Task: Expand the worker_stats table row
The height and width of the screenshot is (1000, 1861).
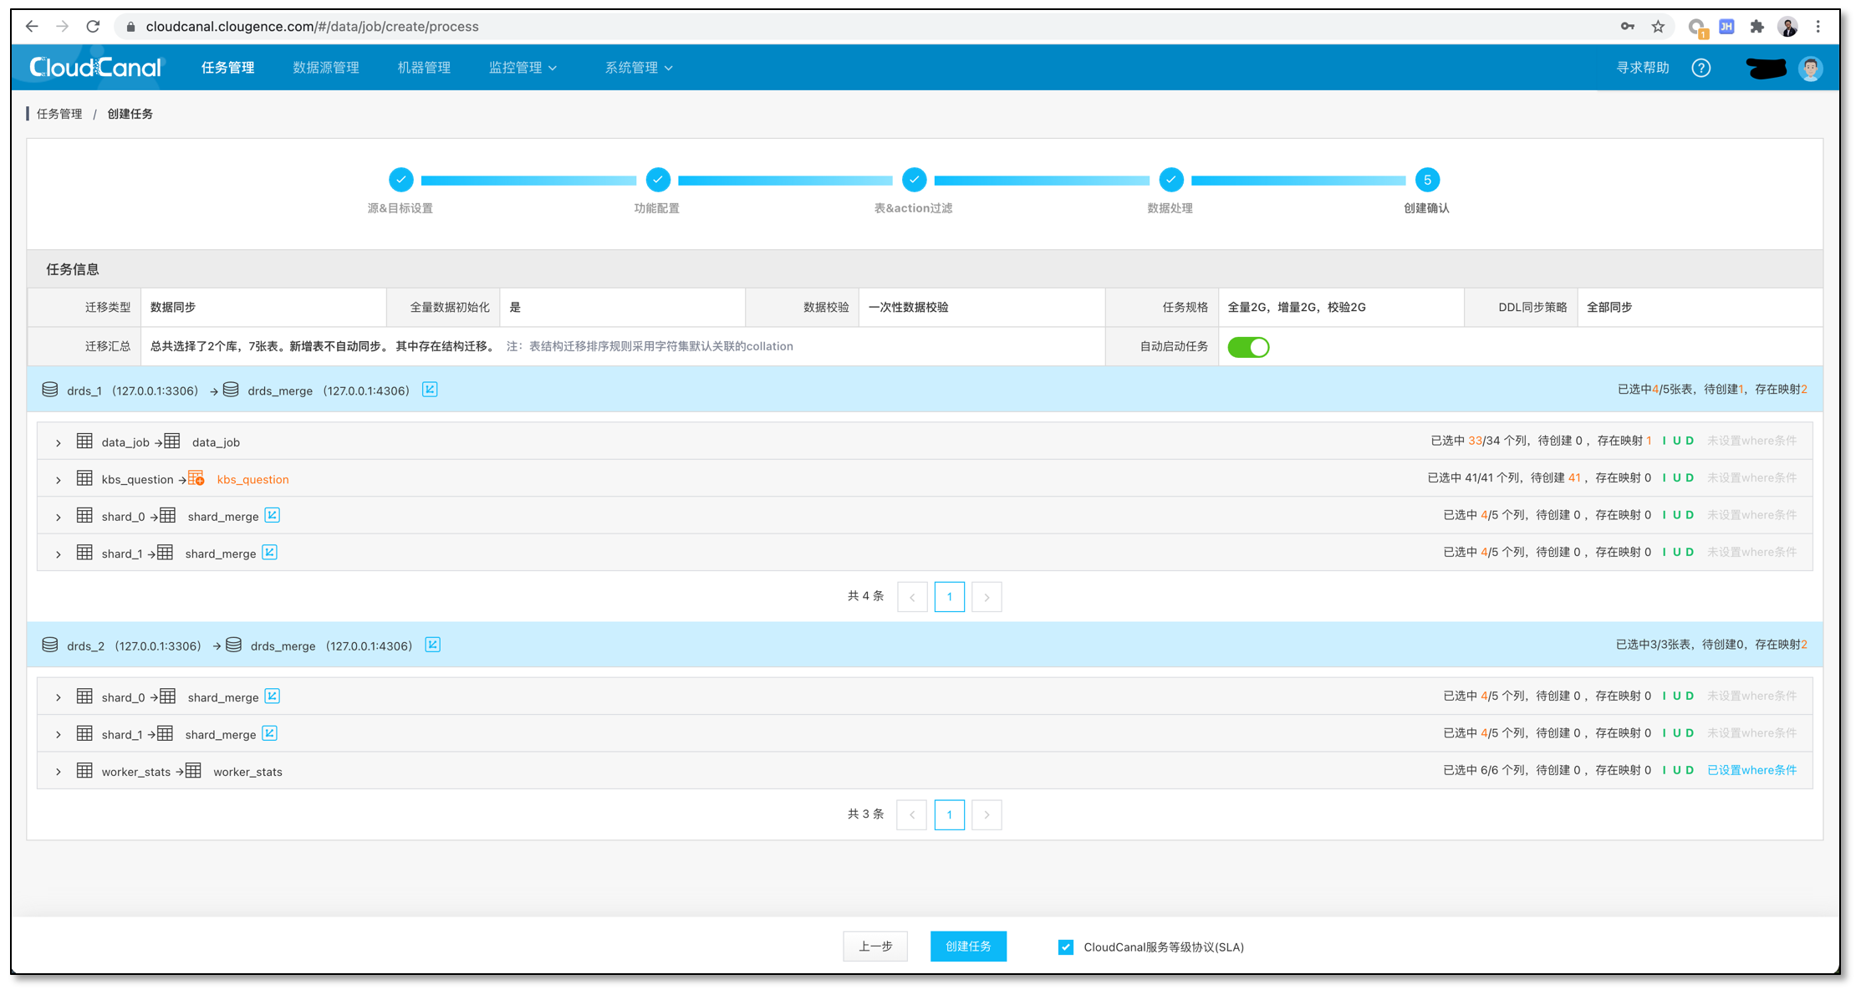Action: 59,772
